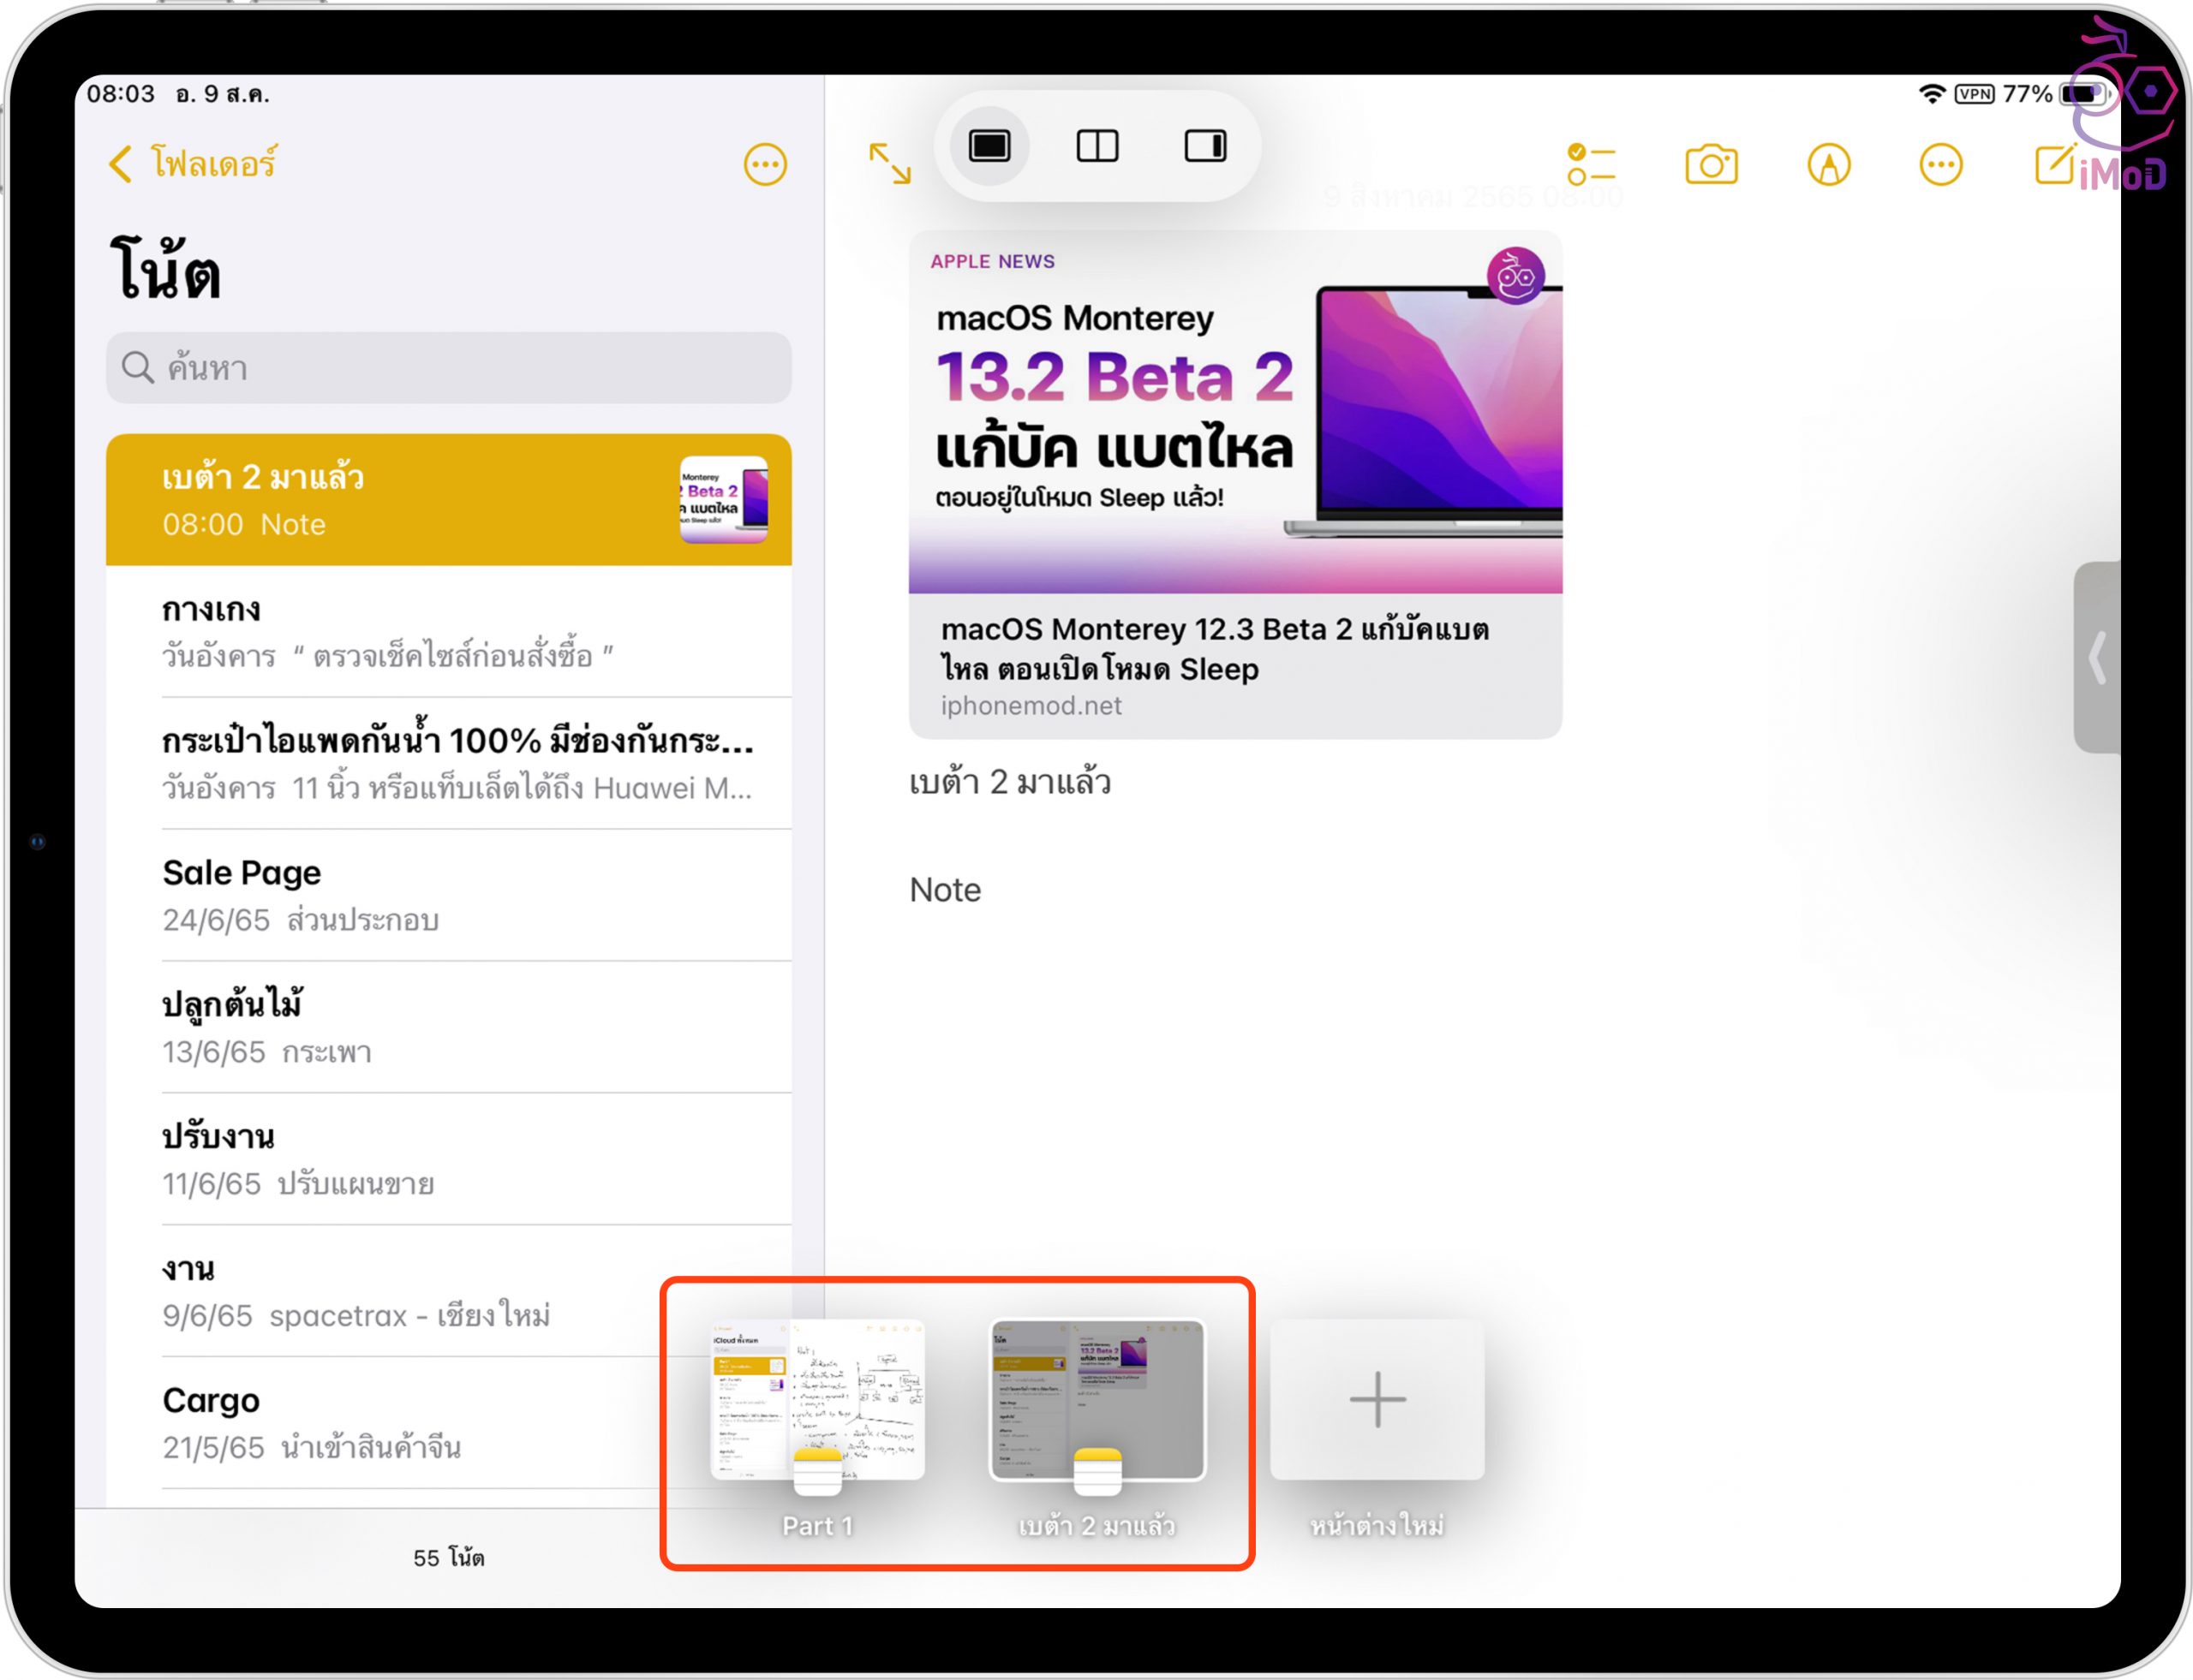Open the camera attachment icon

coord(1711,165)
